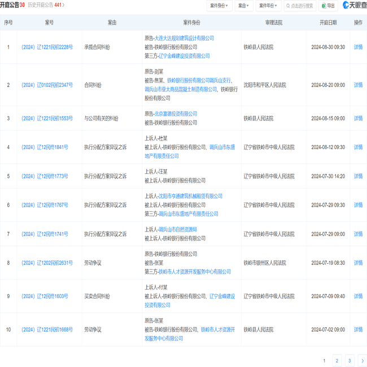This screenshot has width=367, height=367.
Task: Click 详情 for row 5
Action: (x=358, y=176)
